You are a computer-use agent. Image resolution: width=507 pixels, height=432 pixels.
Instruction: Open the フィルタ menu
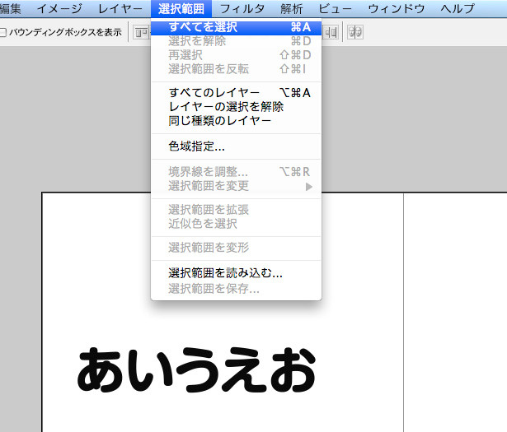242,9
